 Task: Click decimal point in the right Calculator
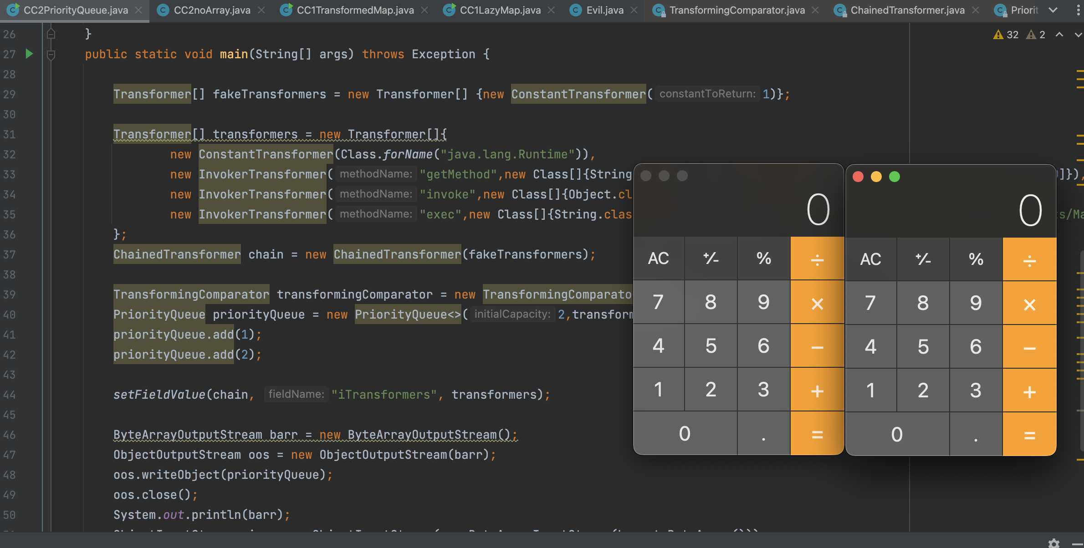[x=976, y=434]
